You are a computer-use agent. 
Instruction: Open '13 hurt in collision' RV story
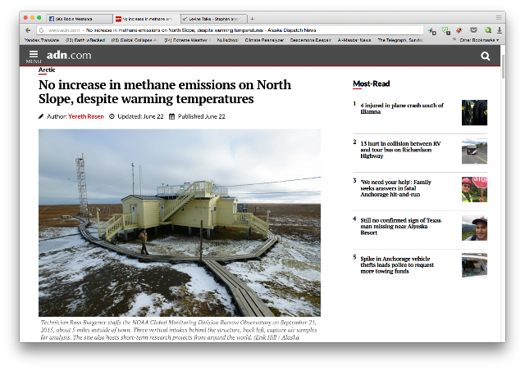click(400, 150)
